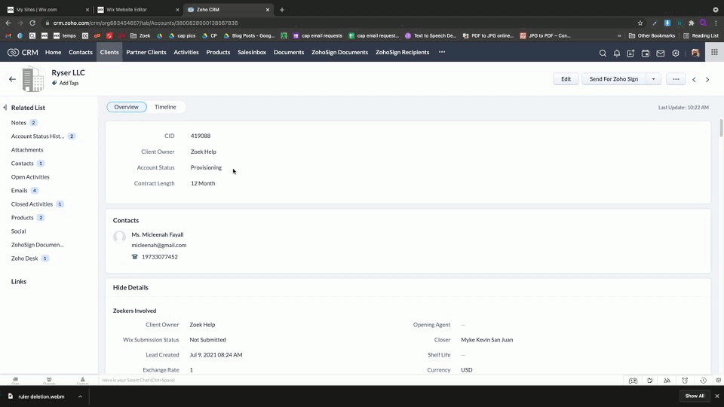
Task: Click the contact avatar placeholder
Action: [120, 237]
